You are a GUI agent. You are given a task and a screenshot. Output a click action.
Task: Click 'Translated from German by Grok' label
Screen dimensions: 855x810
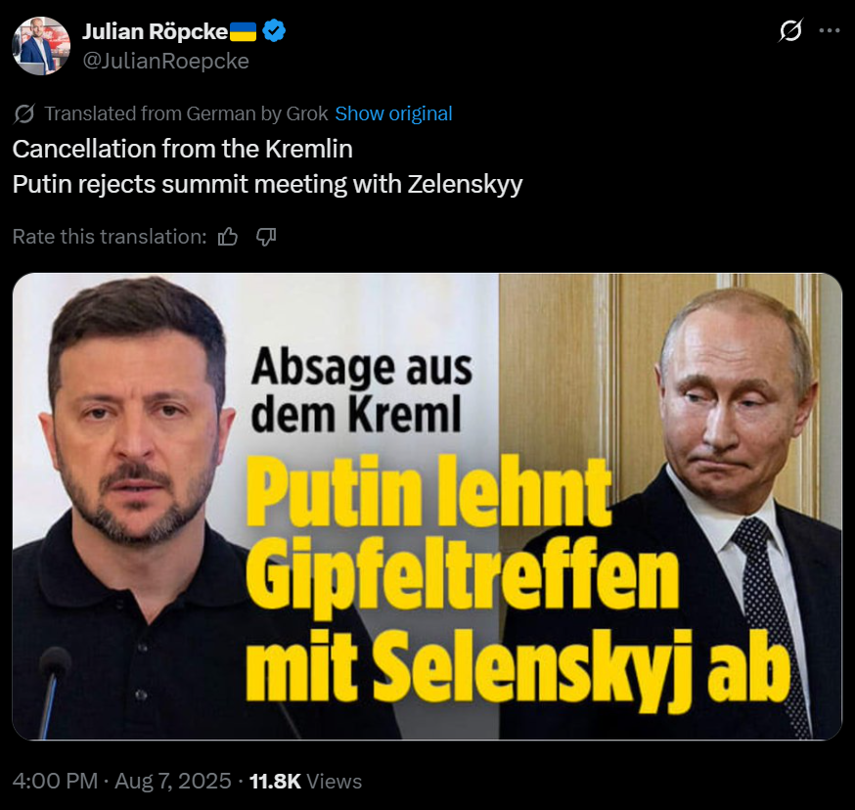[x=186, y=113]
